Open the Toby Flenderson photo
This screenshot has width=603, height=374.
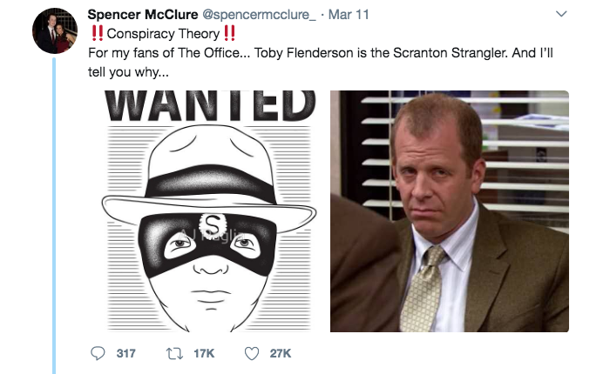tap(449, 211)
